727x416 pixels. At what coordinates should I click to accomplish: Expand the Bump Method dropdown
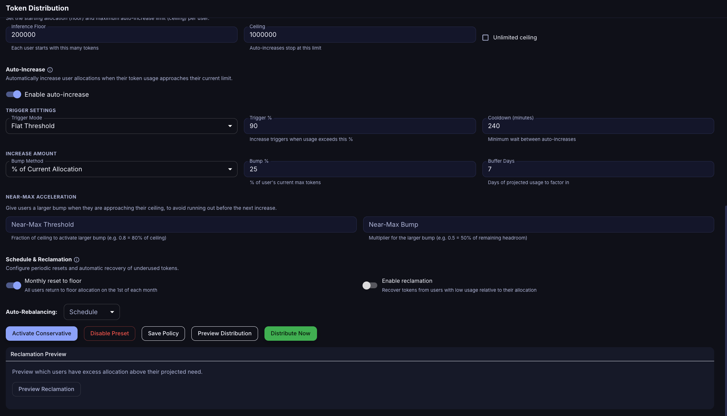coord(121,169)
